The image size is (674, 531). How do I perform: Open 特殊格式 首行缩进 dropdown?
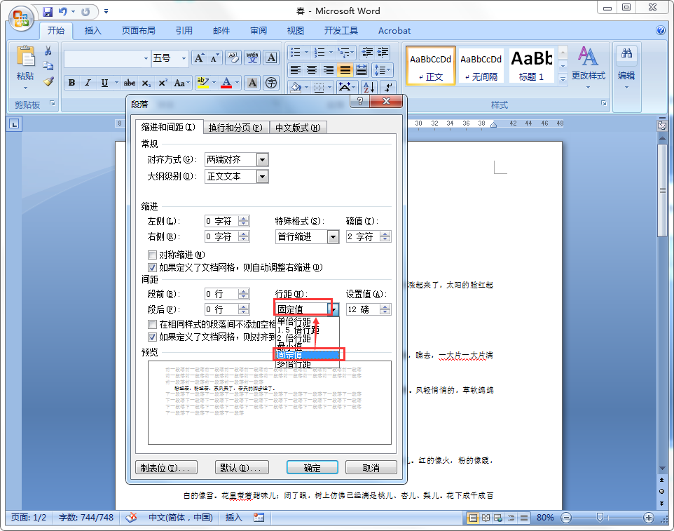pyautogui.click(x=333, y=236)
